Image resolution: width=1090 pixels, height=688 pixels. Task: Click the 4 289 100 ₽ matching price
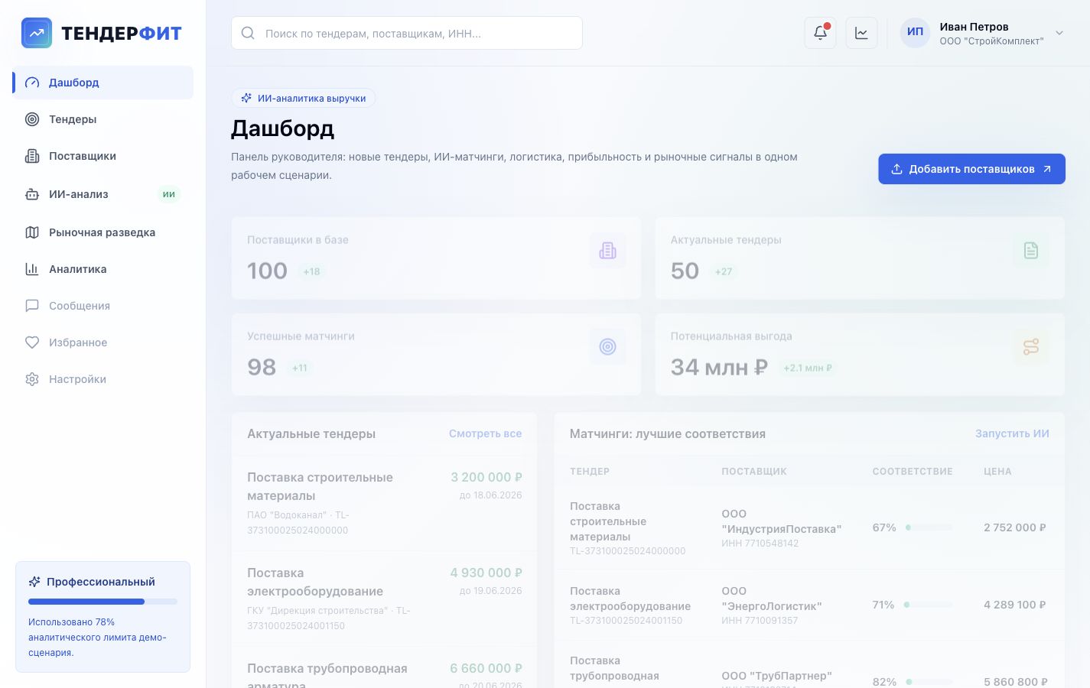point(1015,605)
